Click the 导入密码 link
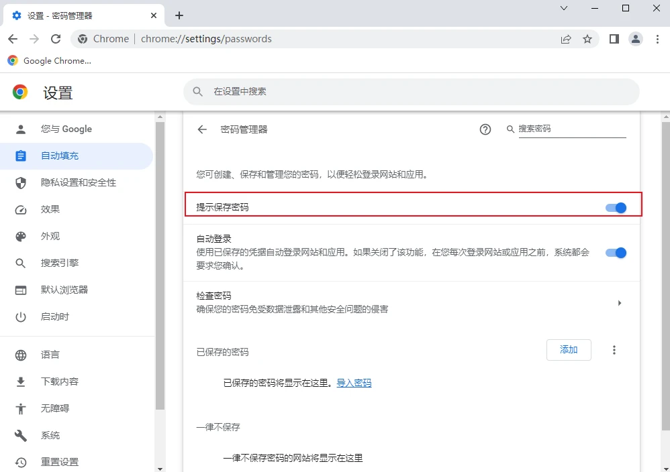The height and width of the screenshot is (472, 670). pyautogui.click(x=354, y=383)
